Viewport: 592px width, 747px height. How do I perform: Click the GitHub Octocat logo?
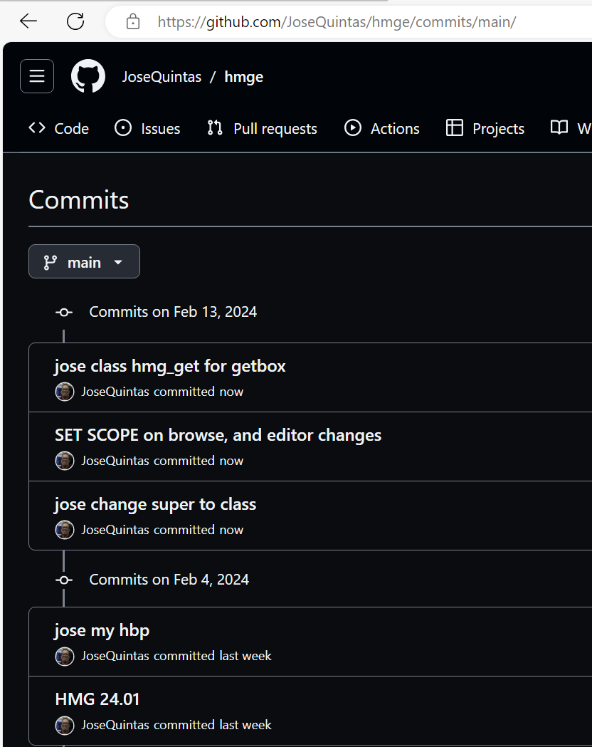coord(88,76)
